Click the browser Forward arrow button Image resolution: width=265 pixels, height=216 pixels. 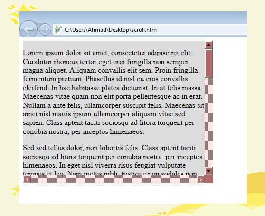(x=45, y=29)
